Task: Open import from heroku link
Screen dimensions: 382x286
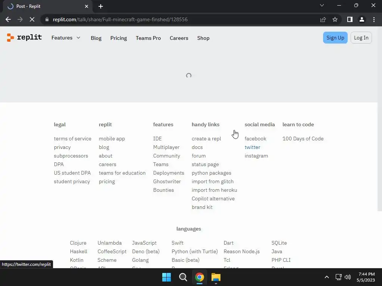Action: tap(215, 190)
